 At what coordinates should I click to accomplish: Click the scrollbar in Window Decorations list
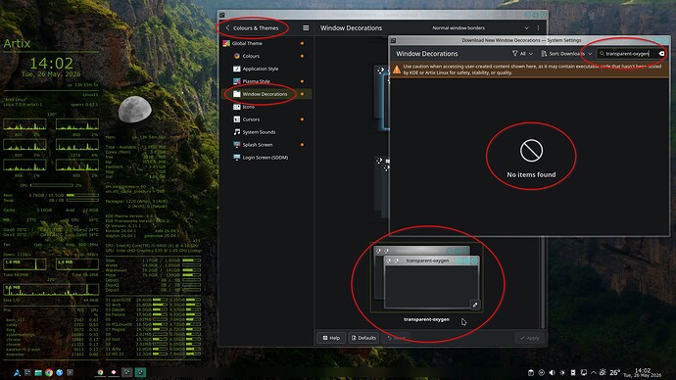click(x=543, y=282)
